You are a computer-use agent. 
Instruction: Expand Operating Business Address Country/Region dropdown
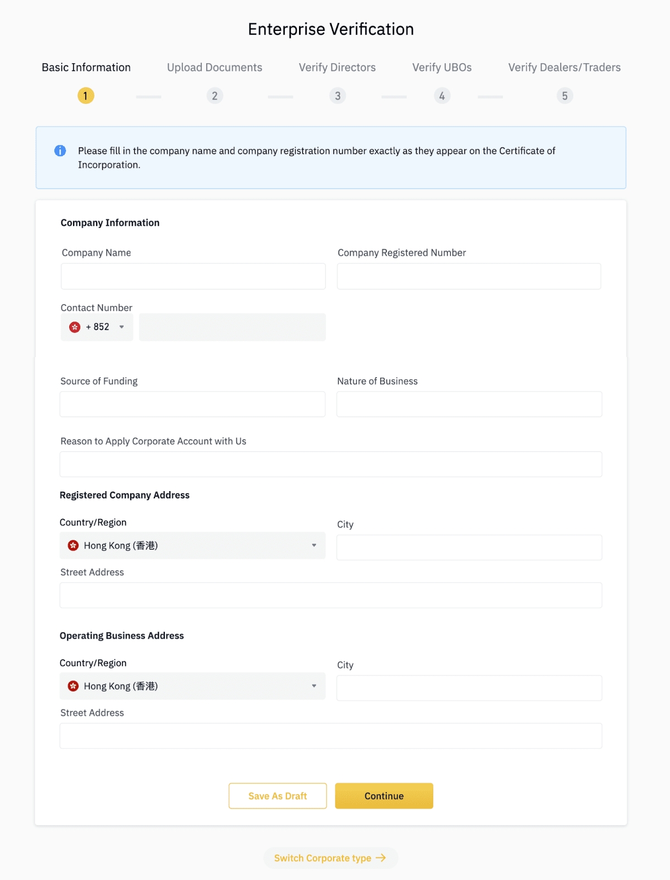tap(192, 686)
